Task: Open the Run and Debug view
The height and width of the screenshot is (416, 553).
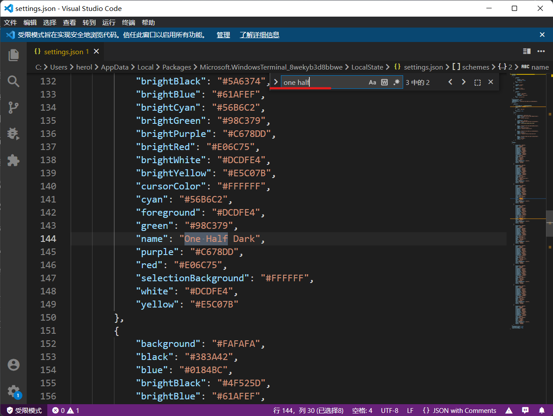Action: 14,134
